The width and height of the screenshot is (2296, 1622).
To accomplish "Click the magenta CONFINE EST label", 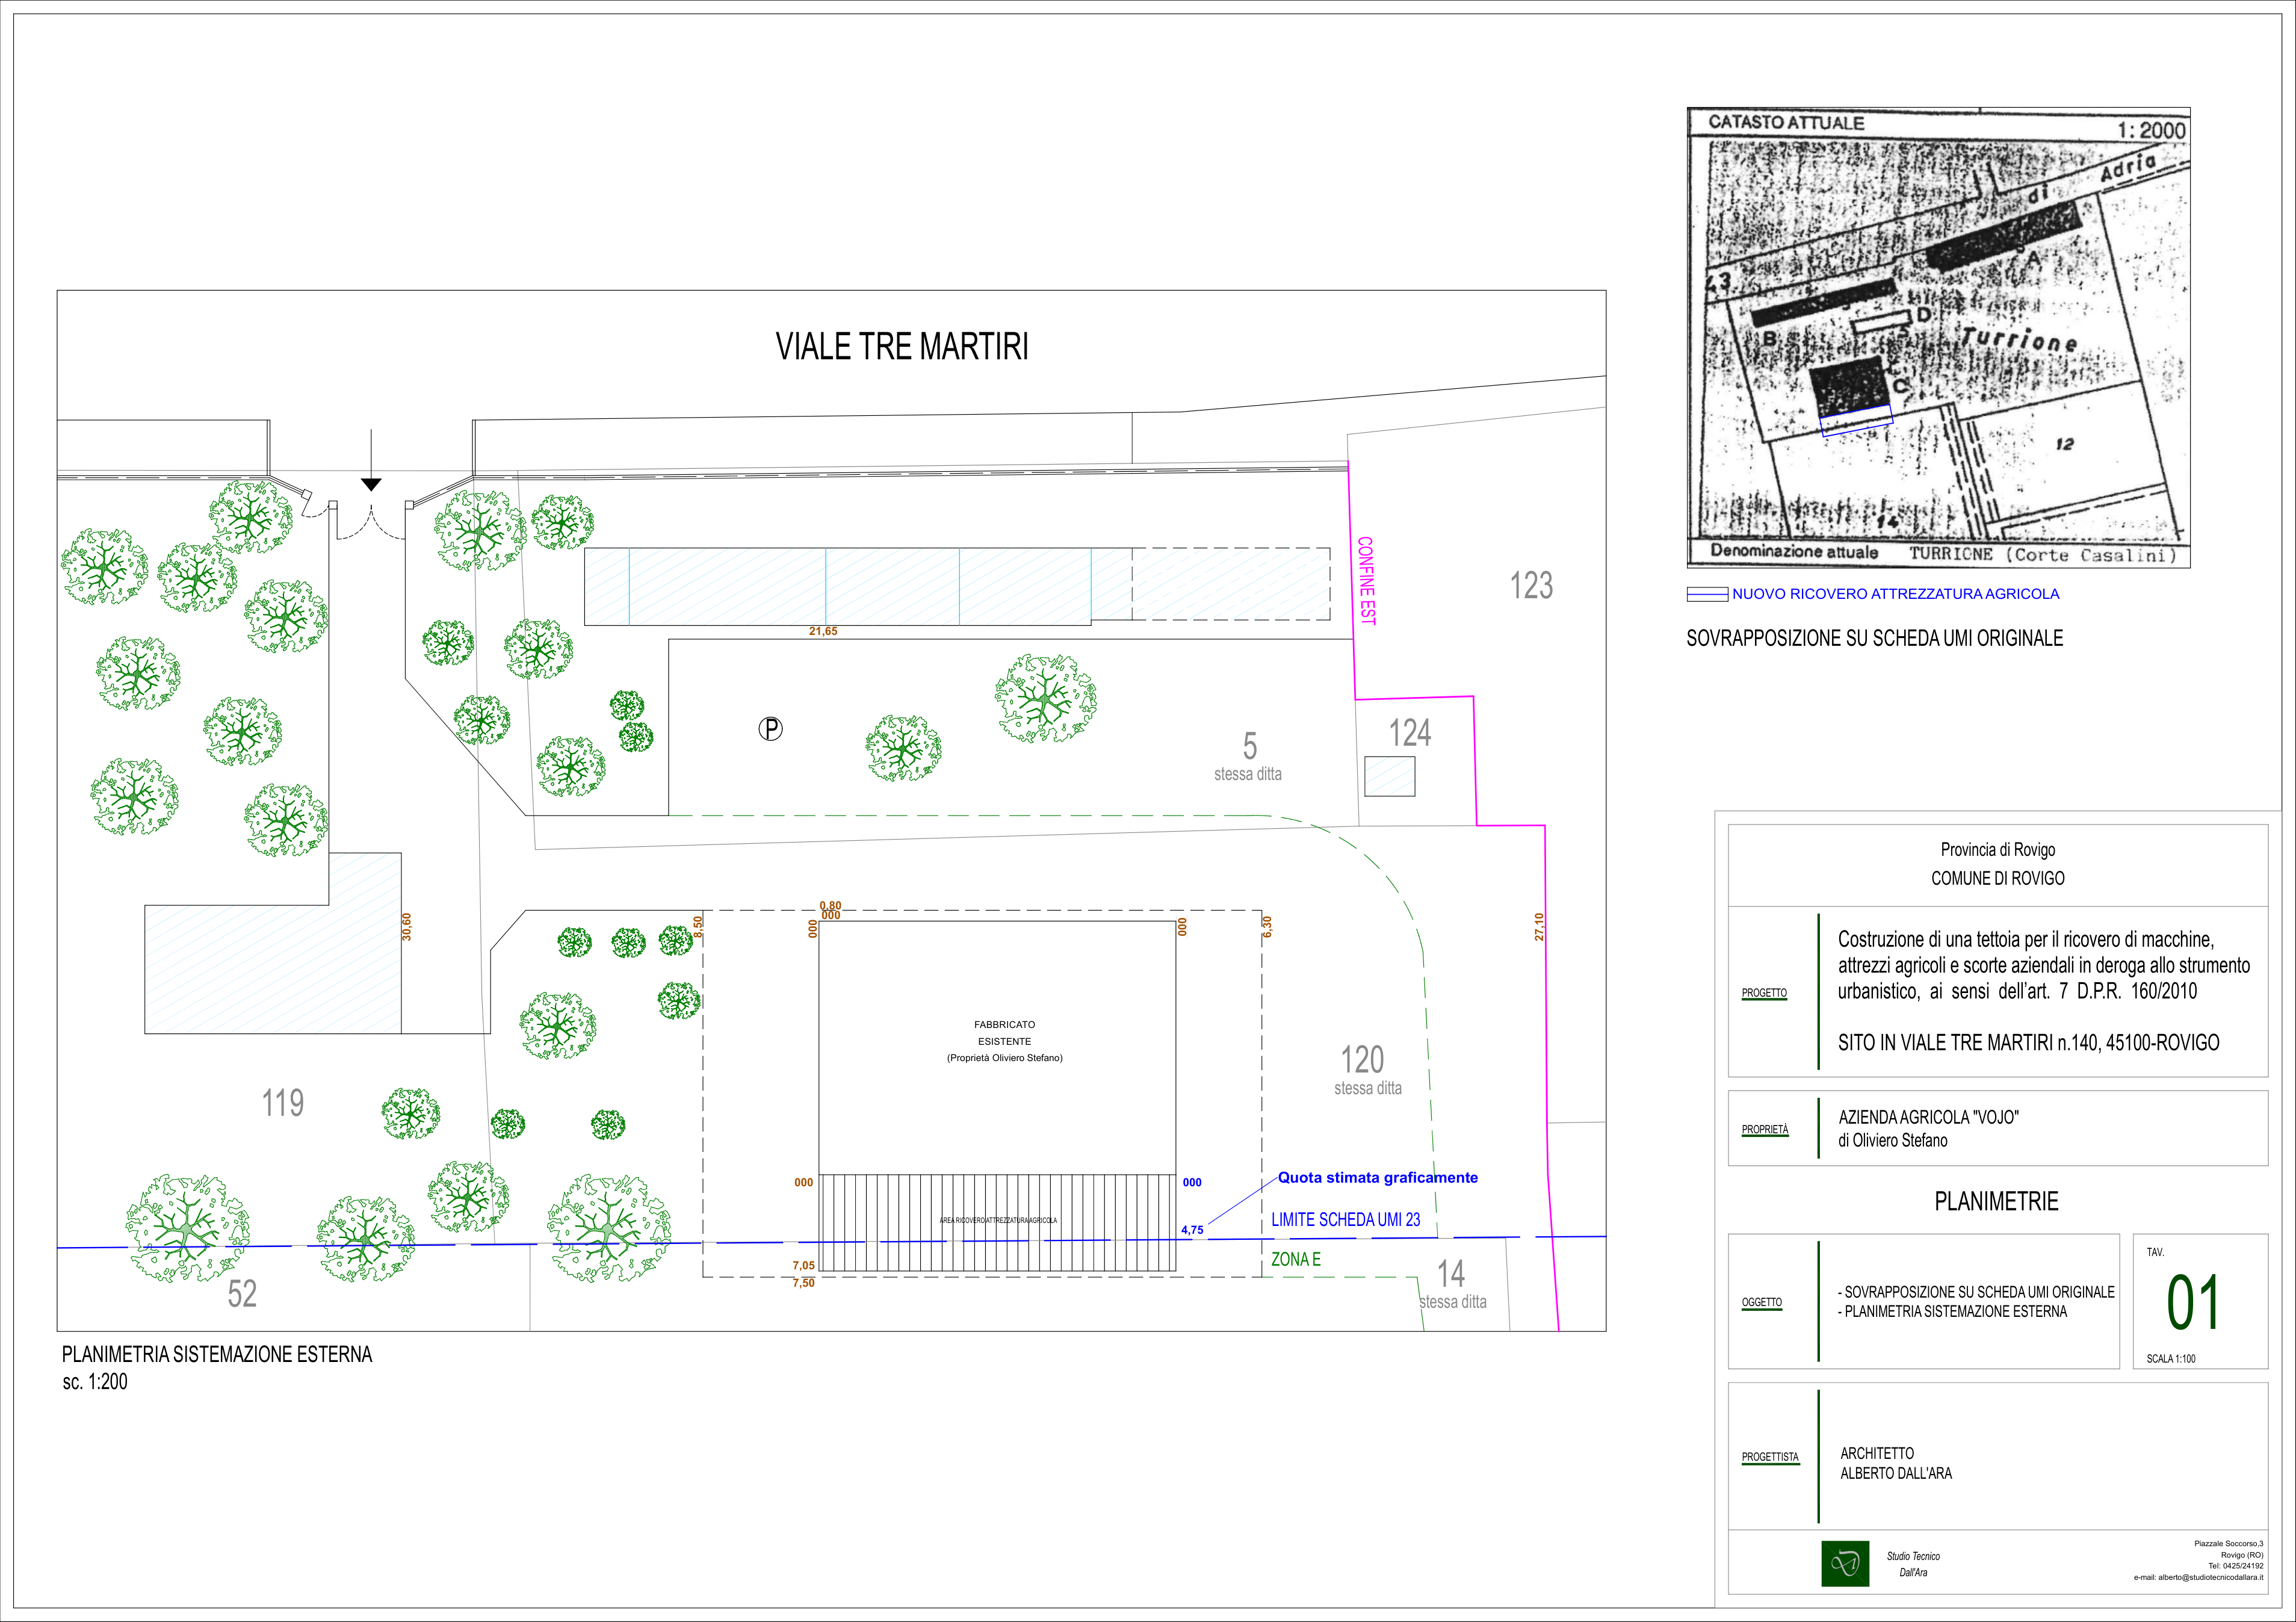I will [x=1366, y=581].
